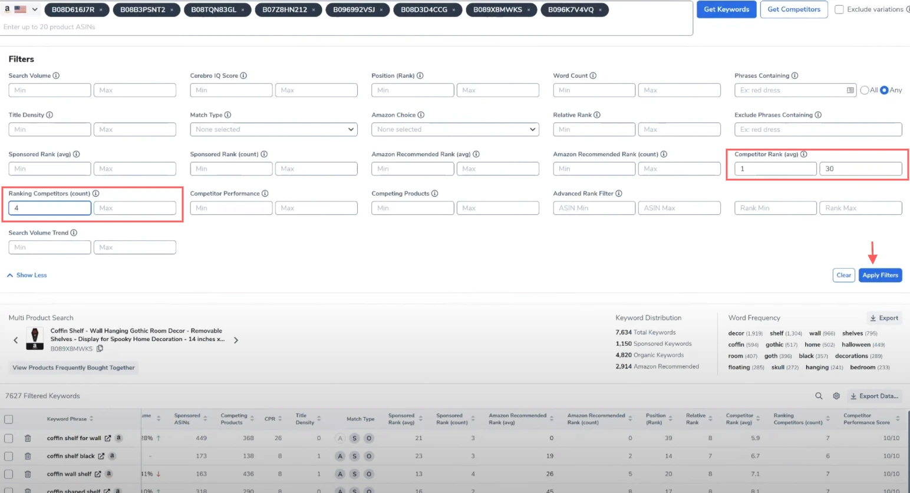The height and width of the screenshot is (493, 910).
Task: Open the Match Type dropdown
Action: [273, 130]
